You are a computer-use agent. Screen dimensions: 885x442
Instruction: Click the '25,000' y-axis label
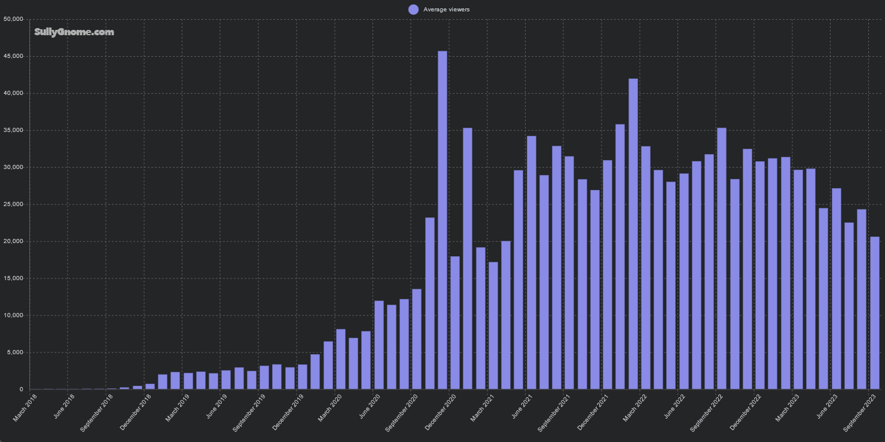tap(13, 204)
